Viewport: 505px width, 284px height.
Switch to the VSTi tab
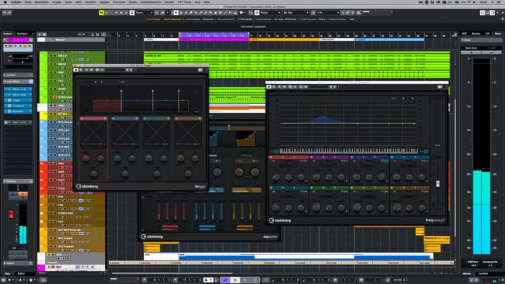tap(464, 34)
